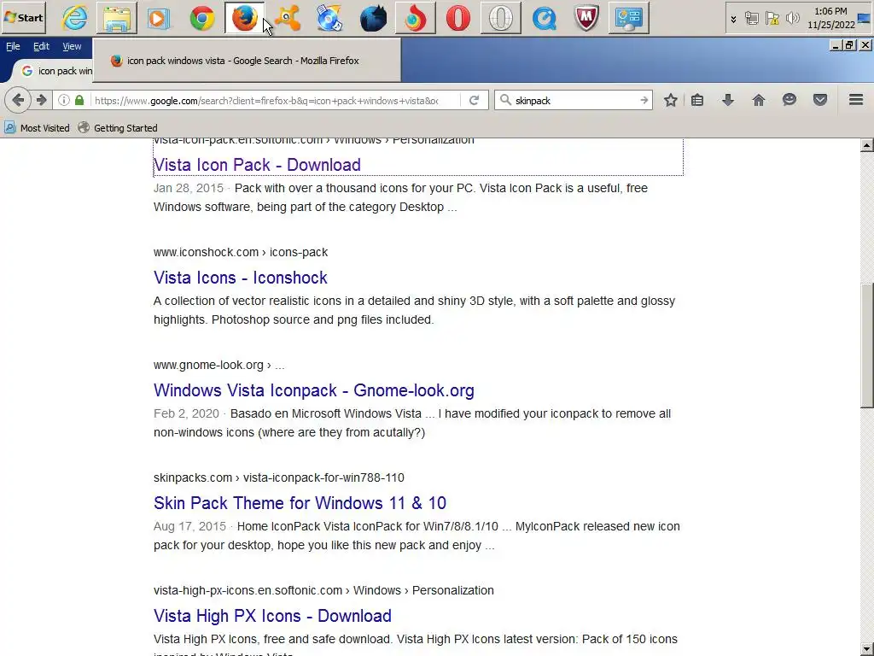This screenshot has height=656, width=874.
Task: Show desktop from the tray edge
Action: click(x=864, y=19)
